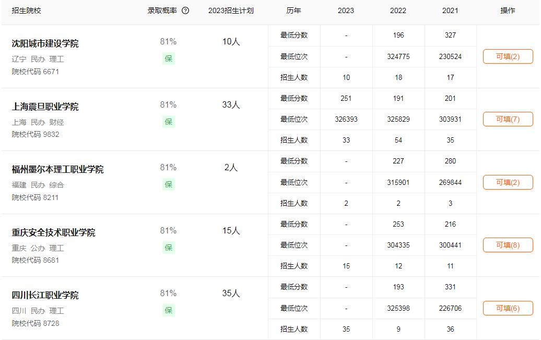Click the 录取概率 column header

tap(163, 10)
